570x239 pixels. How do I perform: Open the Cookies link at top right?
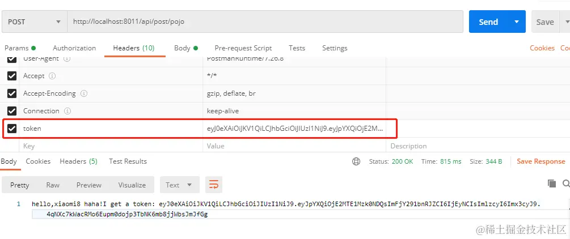pos(542,48)
